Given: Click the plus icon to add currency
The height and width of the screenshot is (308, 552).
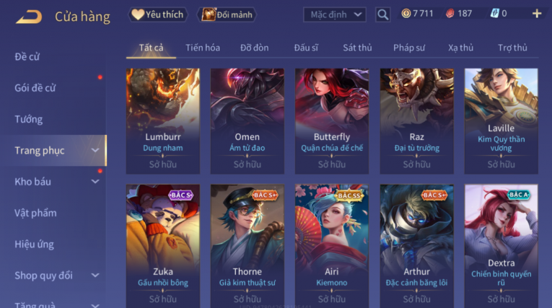Looking at the screenshot, I should pyautogui.click(x=537, y=14).
